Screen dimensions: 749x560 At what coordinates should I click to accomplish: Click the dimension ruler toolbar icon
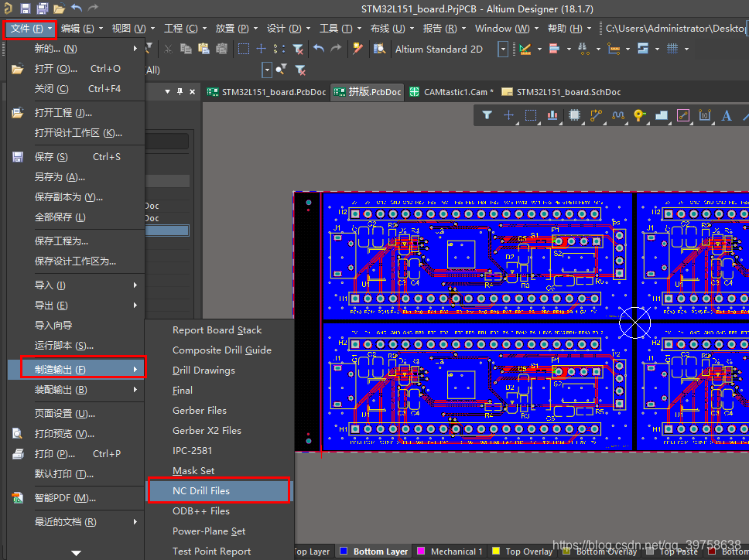(x=614, y=49)
